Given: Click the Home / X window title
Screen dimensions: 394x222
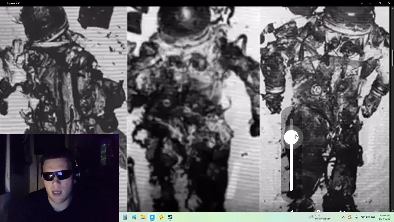Looking at the screenshot, I should 14,3.
